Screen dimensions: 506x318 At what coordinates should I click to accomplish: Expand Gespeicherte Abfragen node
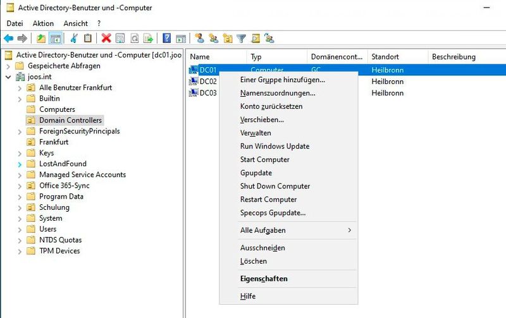(8, 66)
